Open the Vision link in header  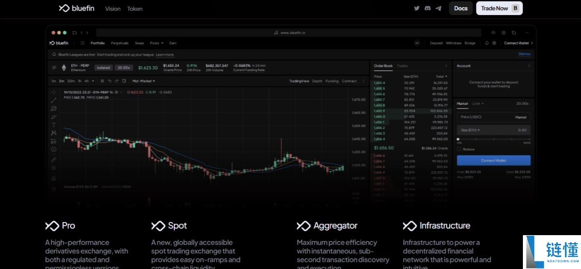113,9
